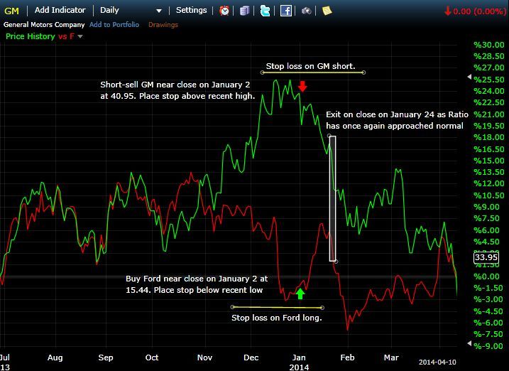Click the Feb axis label
Image resolution: width=509 pixels, height=371 pixels.
tap(347, 357)
